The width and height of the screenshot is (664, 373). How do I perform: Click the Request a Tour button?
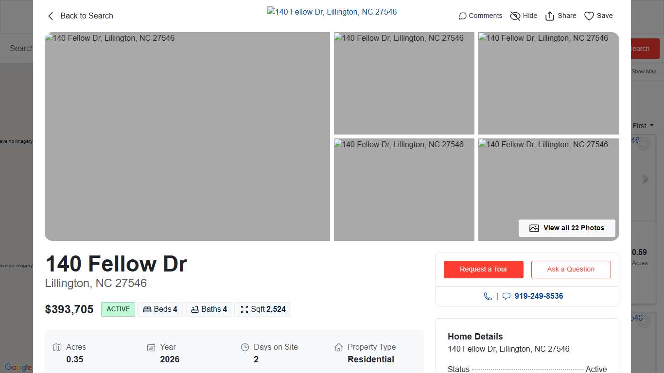click(x=483, y=269)
